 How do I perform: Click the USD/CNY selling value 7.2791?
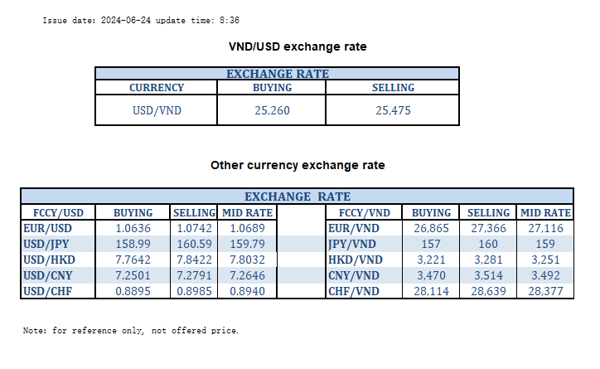(x=194, y=275)
